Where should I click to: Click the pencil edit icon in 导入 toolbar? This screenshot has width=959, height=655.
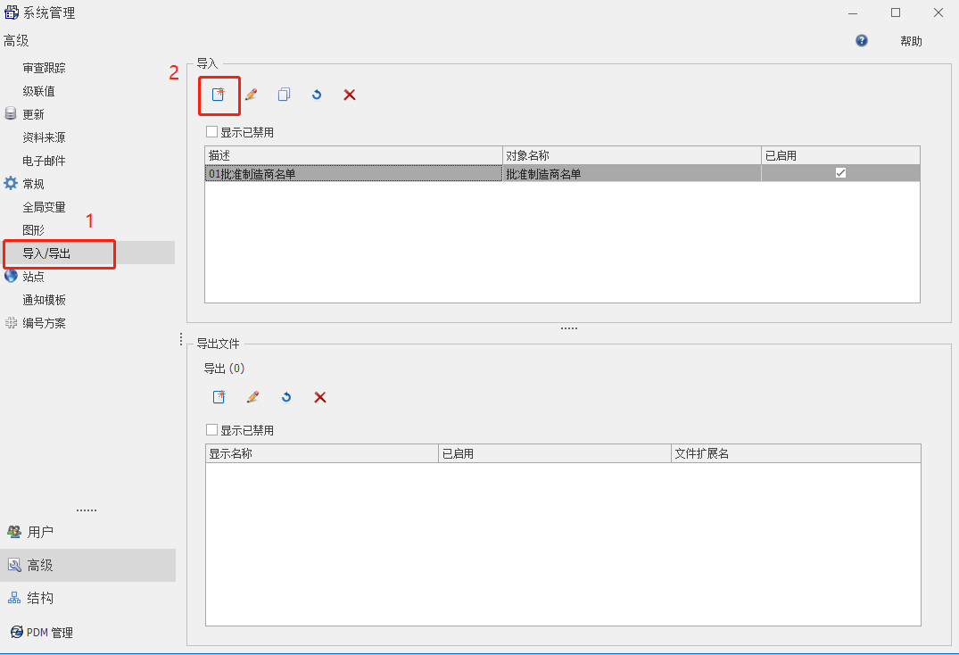(x=252, y=95)
